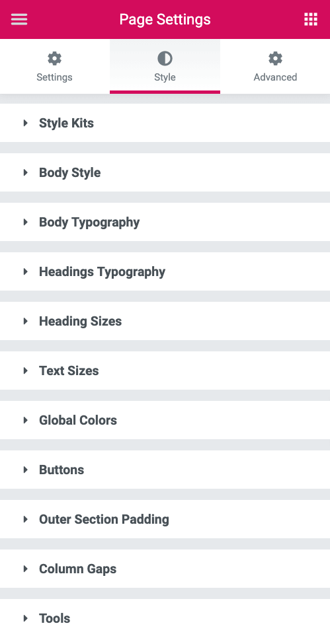Image resolution: width=330 pixels, height=636 pixels.
Task: Expand the Body Style section
Action: [165, 172]
